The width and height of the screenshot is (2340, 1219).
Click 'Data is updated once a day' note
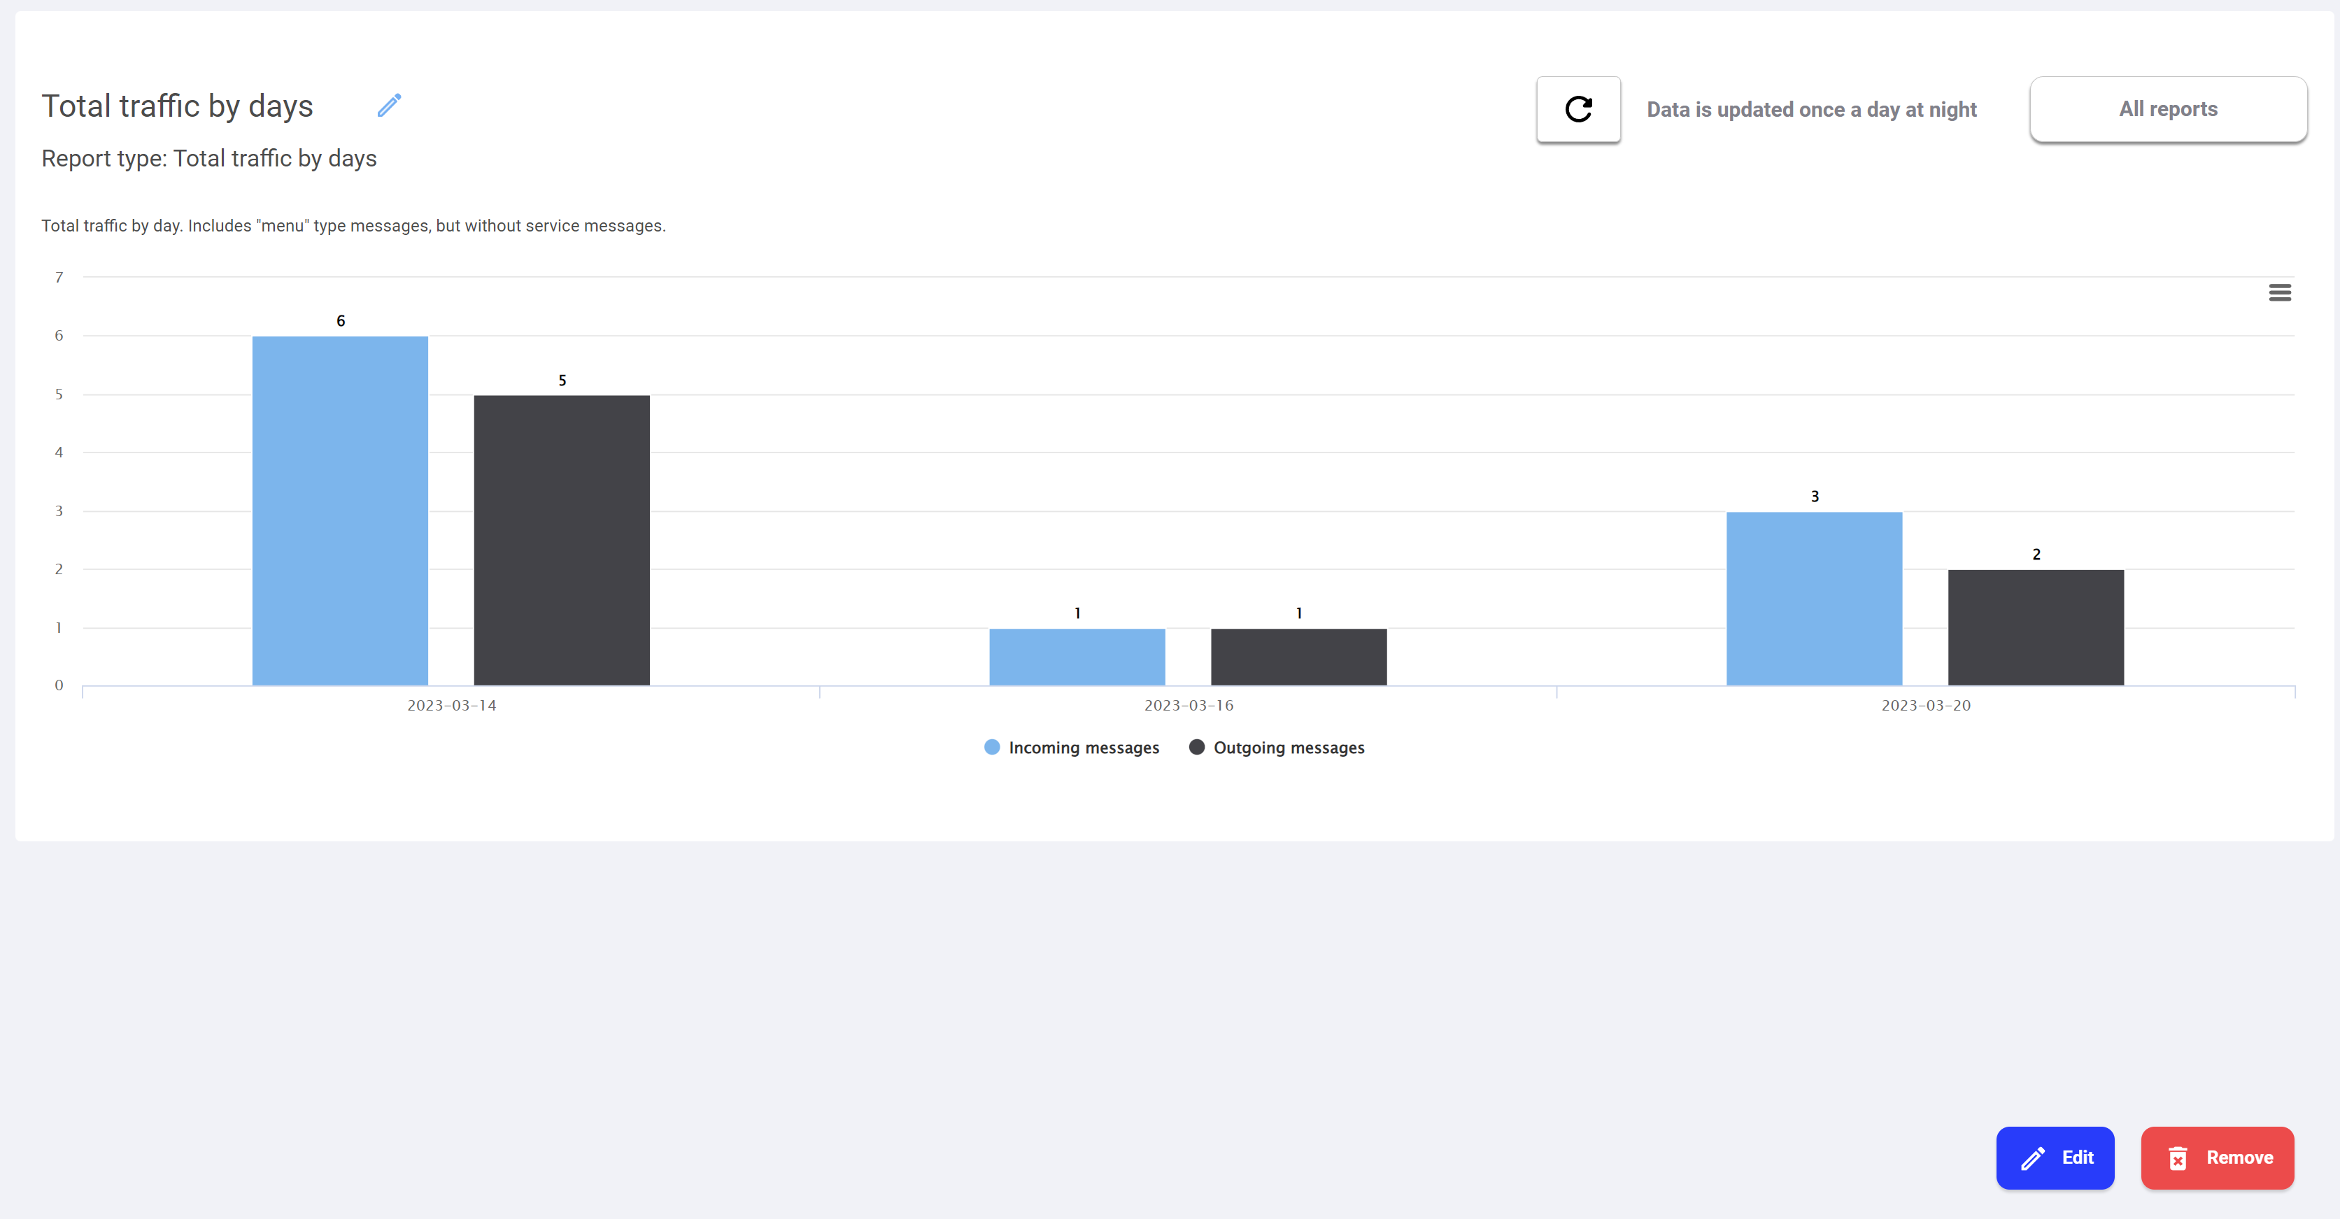tap(1811, 110)
